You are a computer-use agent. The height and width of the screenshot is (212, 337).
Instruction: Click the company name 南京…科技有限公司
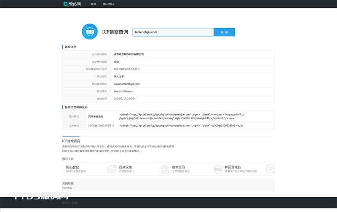coord(129,55)
